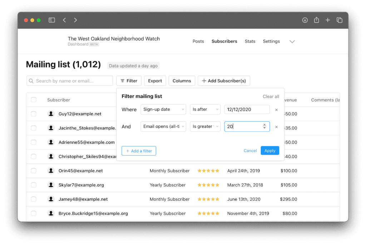Remove the Email opens filter row
366x245 pixels.
click(x=276, y=127)
